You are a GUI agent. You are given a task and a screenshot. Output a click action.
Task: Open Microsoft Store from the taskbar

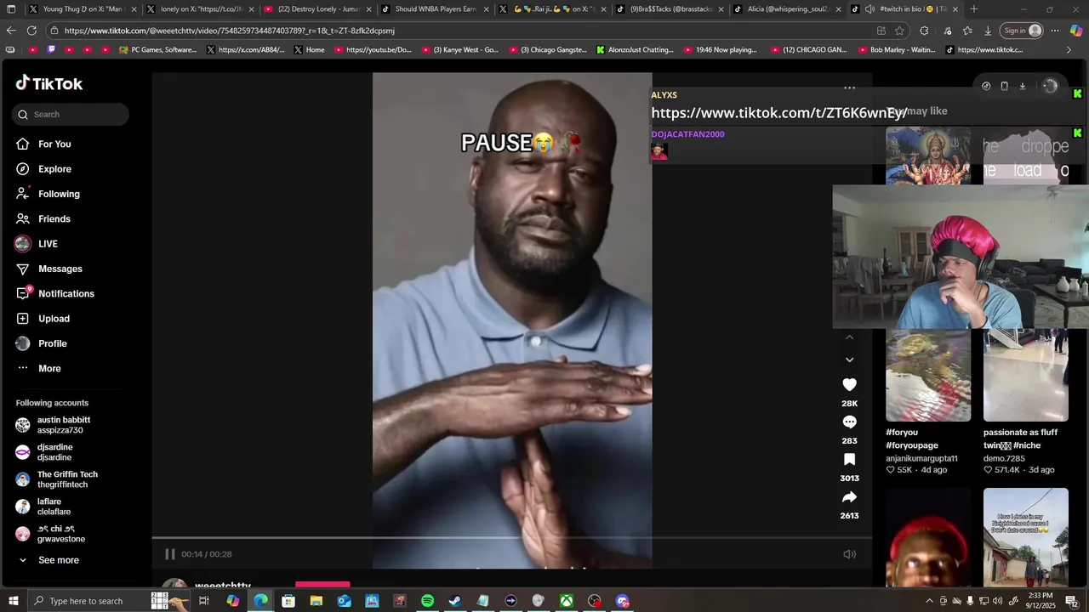[x=288, y=601]
